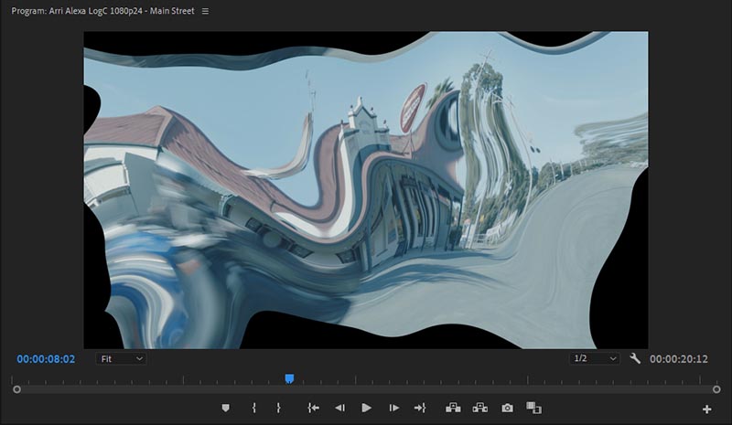Click the Lift button
The height and width of the screenshot is (425, 732).
[453, 409]
